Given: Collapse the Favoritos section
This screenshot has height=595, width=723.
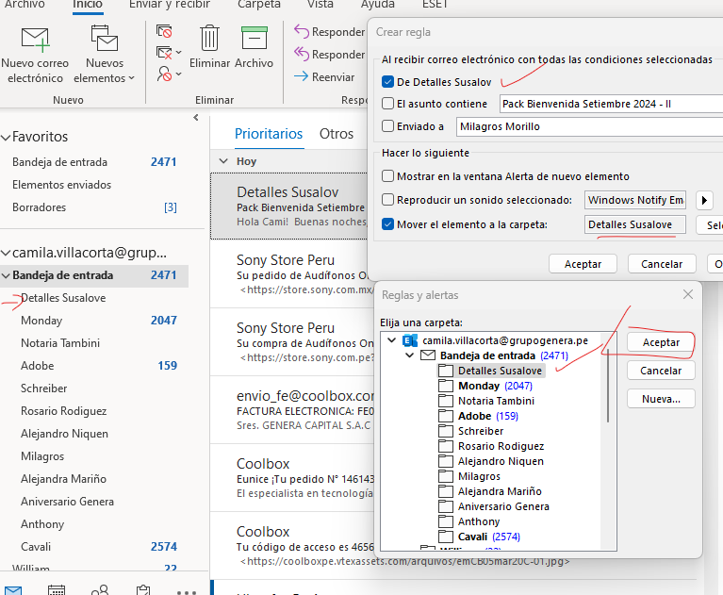Looking at the screenshot, I should 6,137.
